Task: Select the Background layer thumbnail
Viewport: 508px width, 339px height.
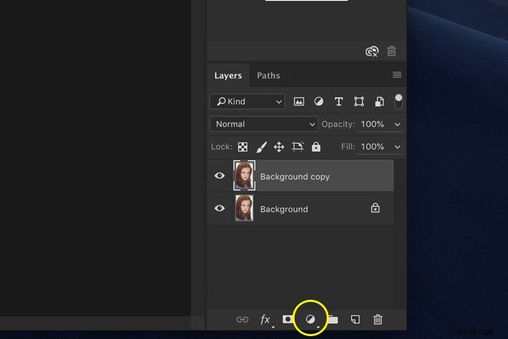Action: click(245, 208)
